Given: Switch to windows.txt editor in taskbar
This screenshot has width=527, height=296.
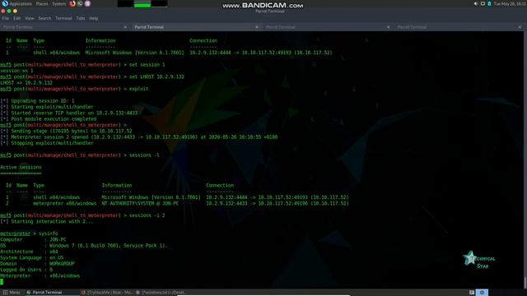Looking at the screenshot, I should 161,293.
